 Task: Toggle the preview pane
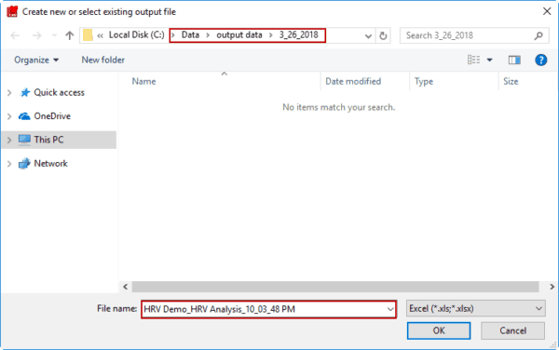(x=514, y=61)
